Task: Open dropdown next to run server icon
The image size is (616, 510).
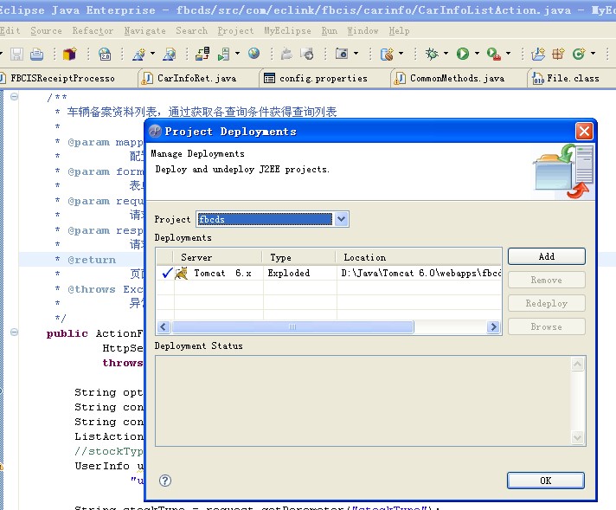Action: point(237,53)
